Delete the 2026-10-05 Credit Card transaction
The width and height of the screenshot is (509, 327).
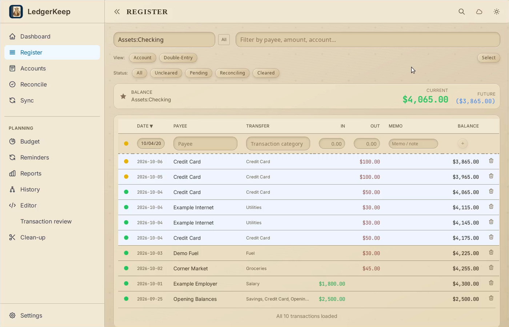pyautogui.click(x=491, y=176)
